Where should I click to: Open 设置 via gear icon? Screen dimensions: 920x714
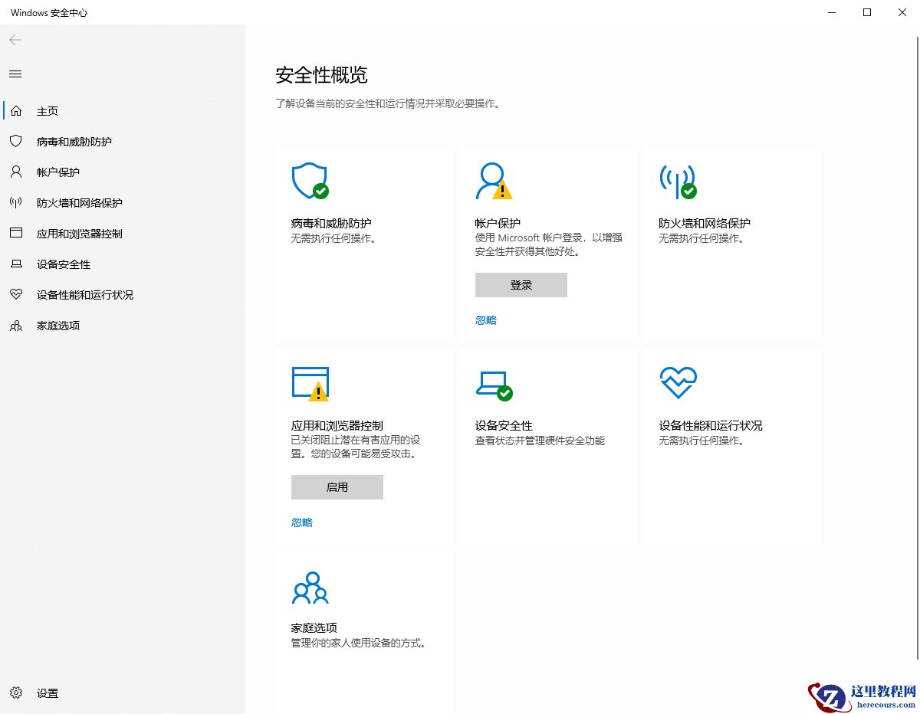[x=16, y=693]
